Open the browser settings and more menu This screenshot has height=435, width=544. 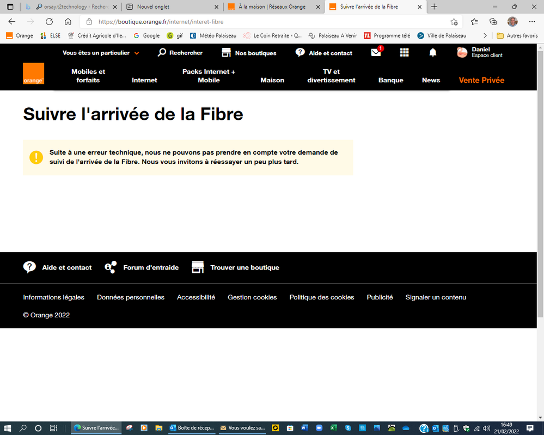532,22
